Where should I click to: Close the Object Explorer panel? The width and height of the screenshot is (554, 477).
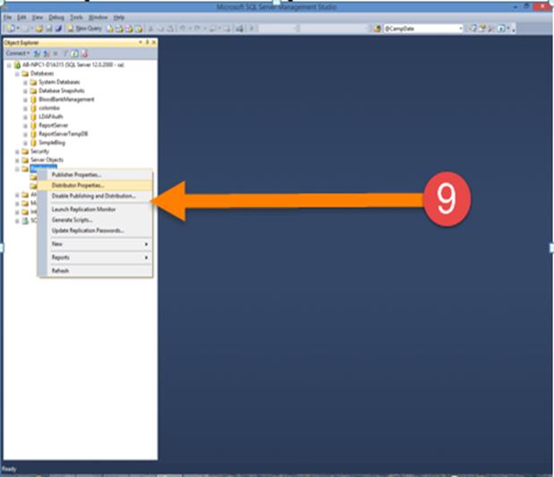(154, 42)
